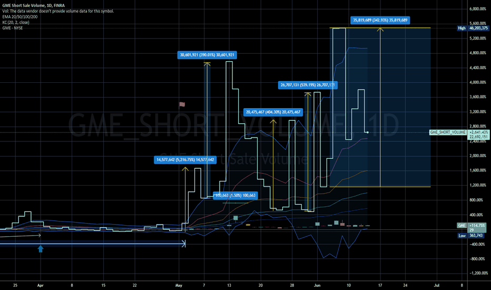Click 'Jun' on the date axis

(317, 286)
